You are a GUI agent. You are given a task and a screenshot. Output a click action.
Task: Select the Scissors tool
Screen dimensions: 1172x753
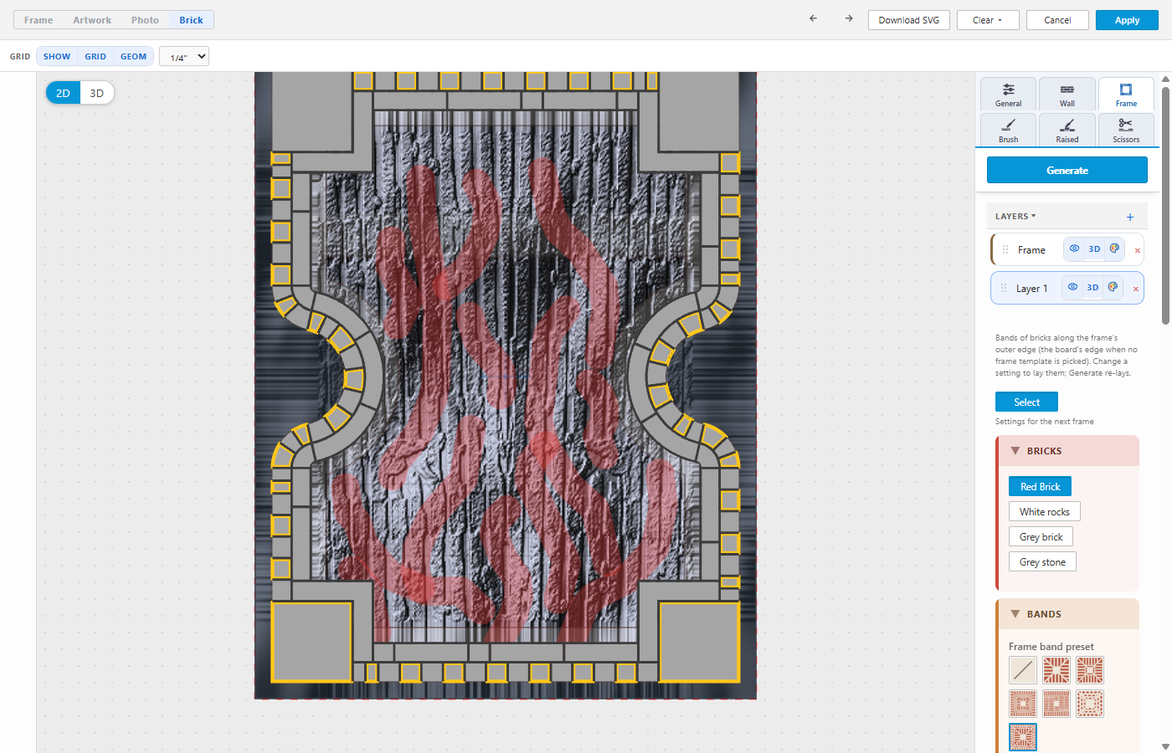click(1126, 130)
